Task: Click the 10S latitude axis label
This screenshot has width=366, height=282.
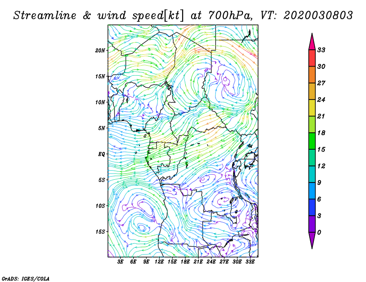Action: click(100, 206)
